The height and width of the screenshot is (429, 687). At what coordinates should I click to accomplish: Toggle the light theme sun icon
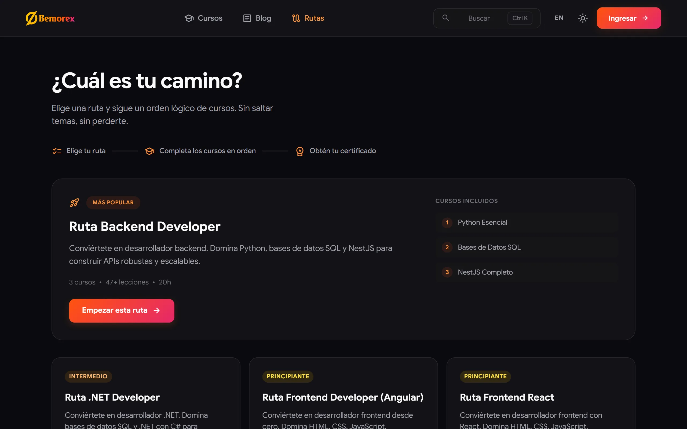pos(583,18)
